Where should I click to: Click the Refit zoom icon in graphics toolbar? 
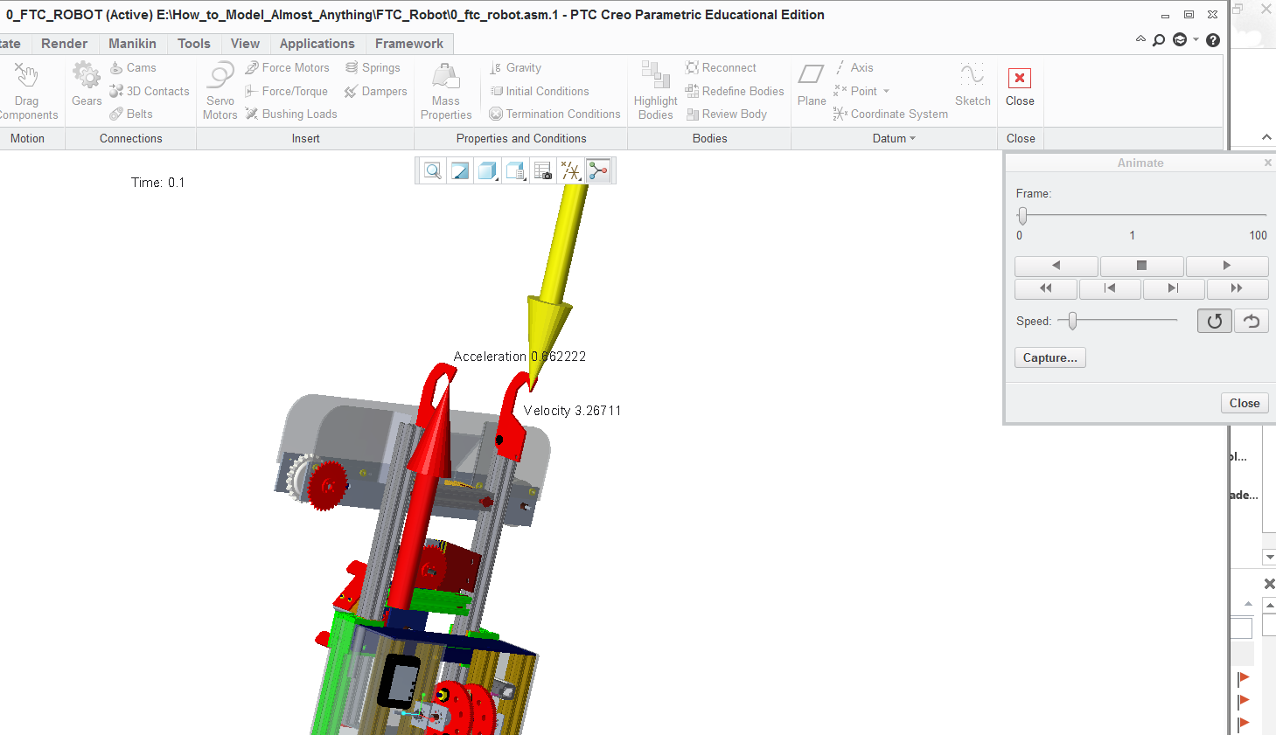(x=432, y=170)
